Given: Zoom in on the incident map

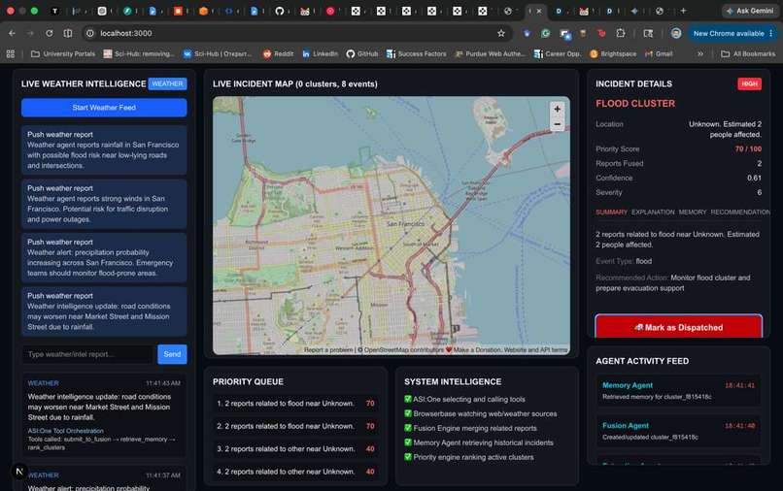Looking at the screenshot, I should click(557, 109).
